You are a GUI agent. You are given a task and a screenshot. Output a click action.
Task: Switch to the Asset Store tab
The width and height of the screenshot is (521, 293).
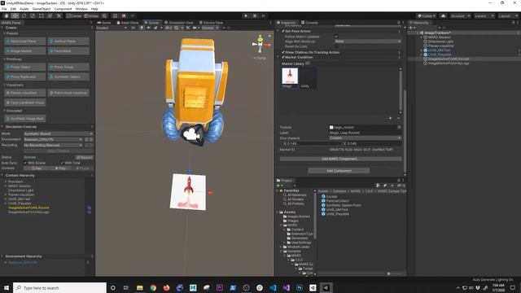coord(128,23)
